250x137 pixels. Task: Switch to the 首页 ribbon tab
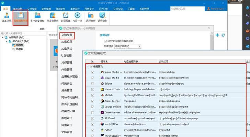(x=5, y=9)
